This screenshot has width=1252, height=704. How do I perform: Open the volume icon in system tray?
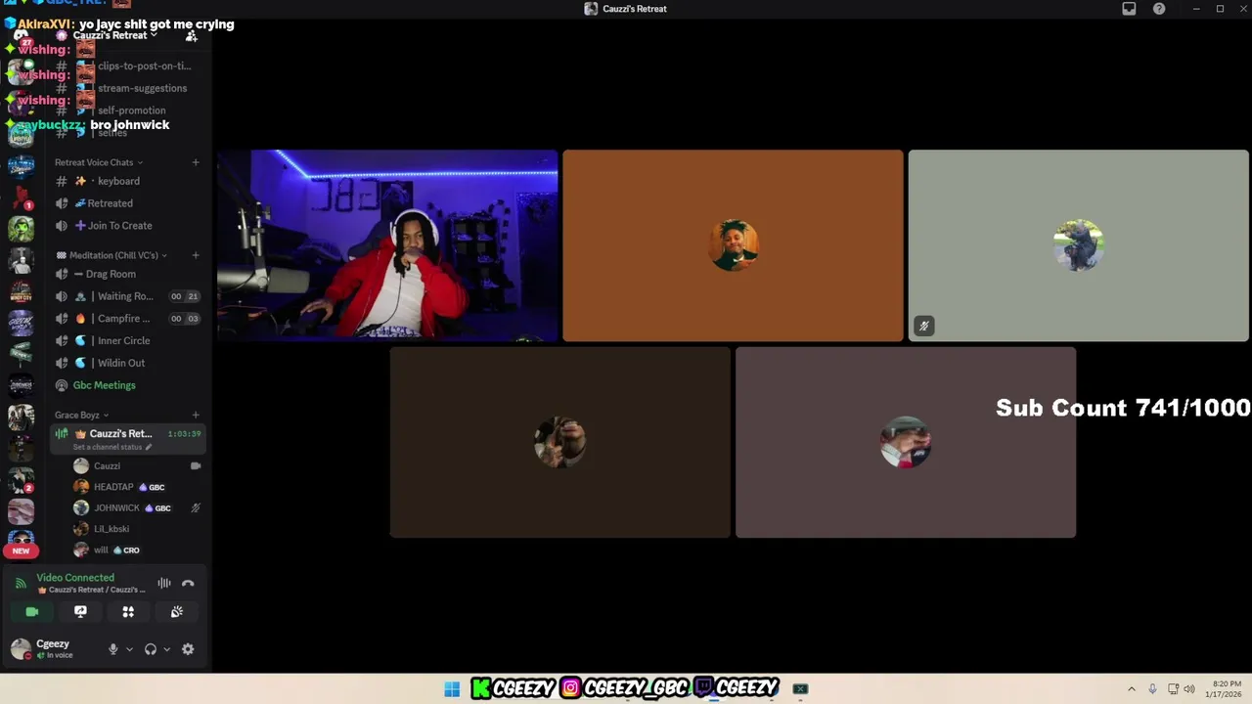pos(1189,689)
